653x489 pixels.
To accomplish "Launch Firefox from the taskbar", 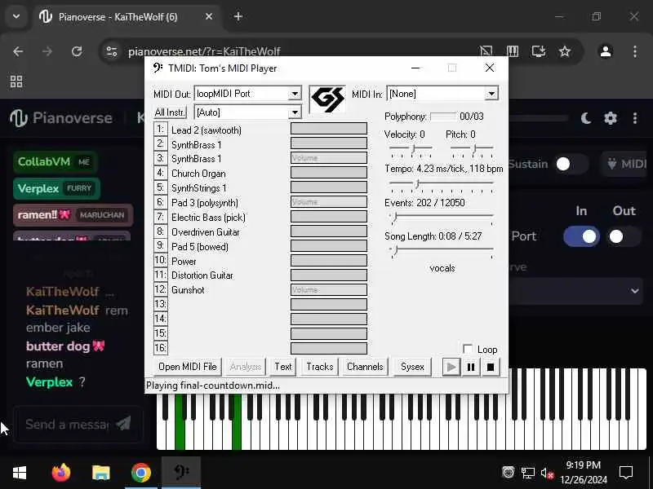I will [x=60, y=473].
